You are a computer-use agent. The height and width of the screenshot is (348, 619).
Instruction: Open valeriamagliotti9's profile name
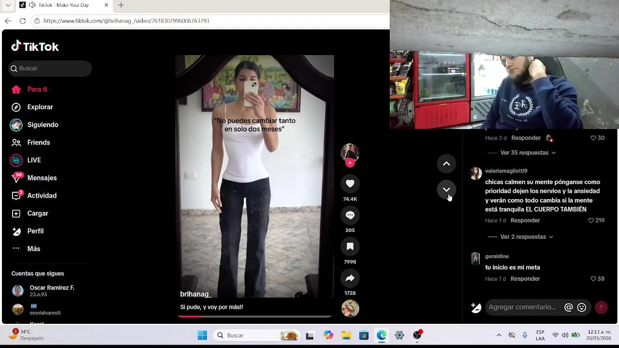click(506, 171)
